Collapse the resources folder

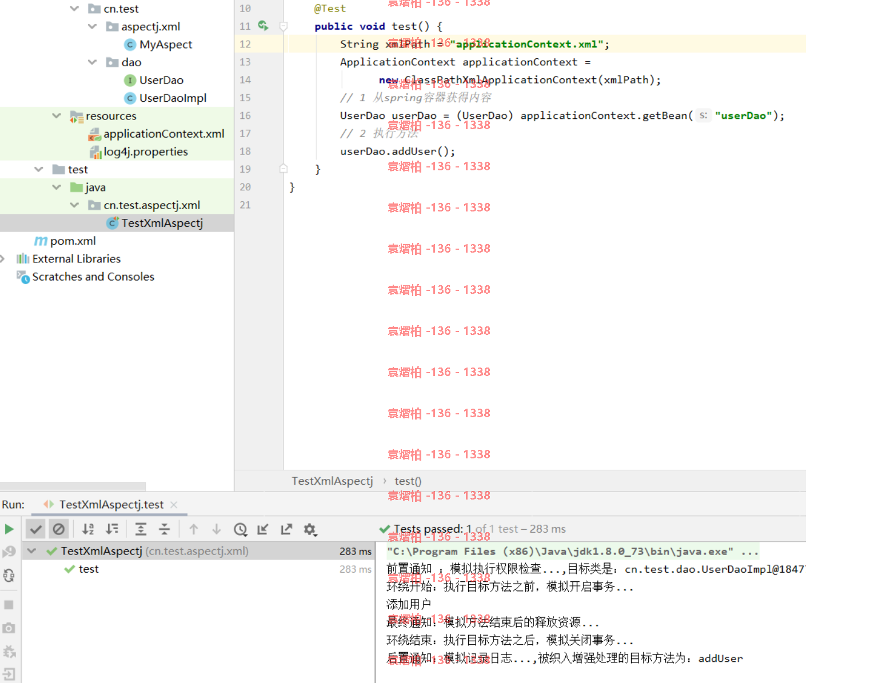(57, 116)
